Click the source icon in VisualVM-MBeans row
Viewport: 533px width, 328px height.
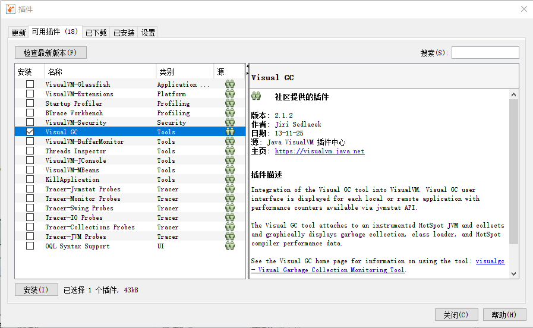pos(230,169)
